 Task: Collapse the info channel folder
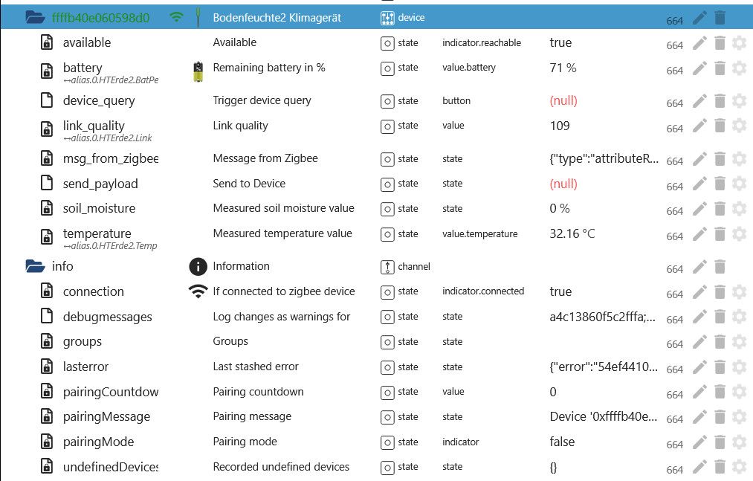pyautogui.click(x=35, y=266)
